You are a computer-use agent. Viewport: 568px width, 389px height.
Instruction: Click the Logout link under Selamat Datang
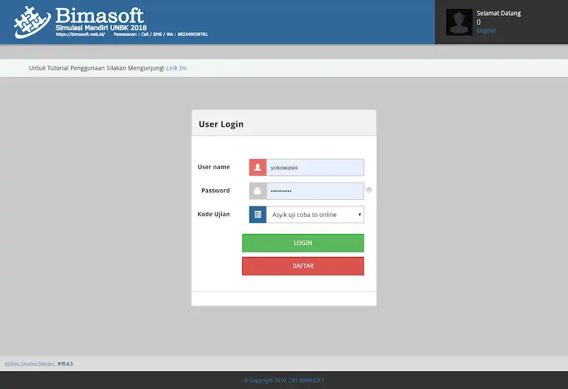point(486,30)
